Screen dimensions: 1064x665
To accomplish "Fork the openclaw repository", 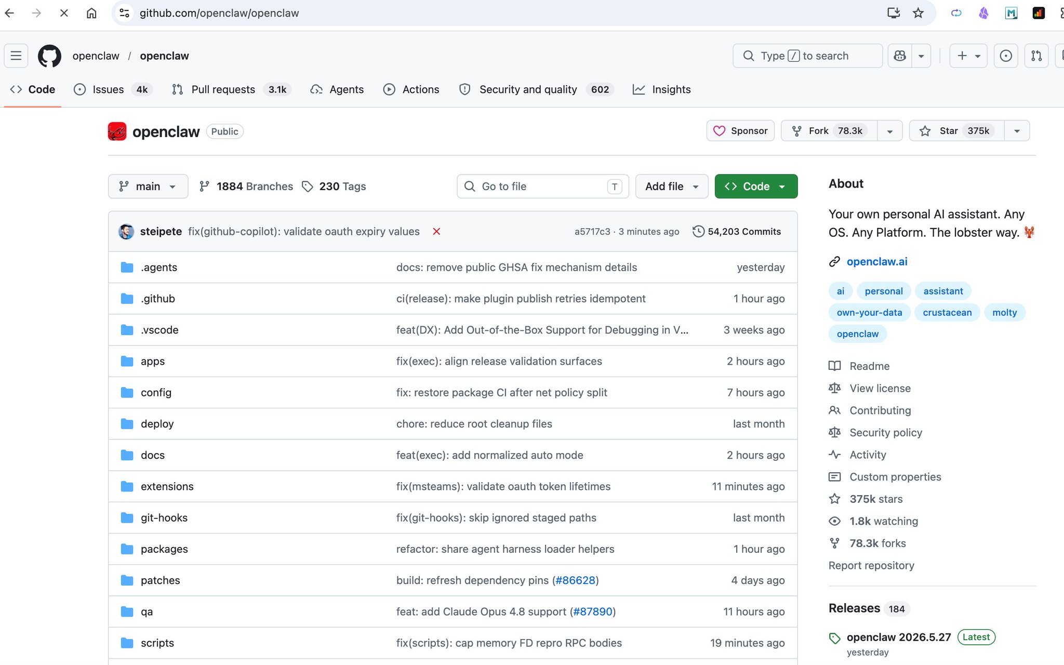I will click(x=829, y=130).
